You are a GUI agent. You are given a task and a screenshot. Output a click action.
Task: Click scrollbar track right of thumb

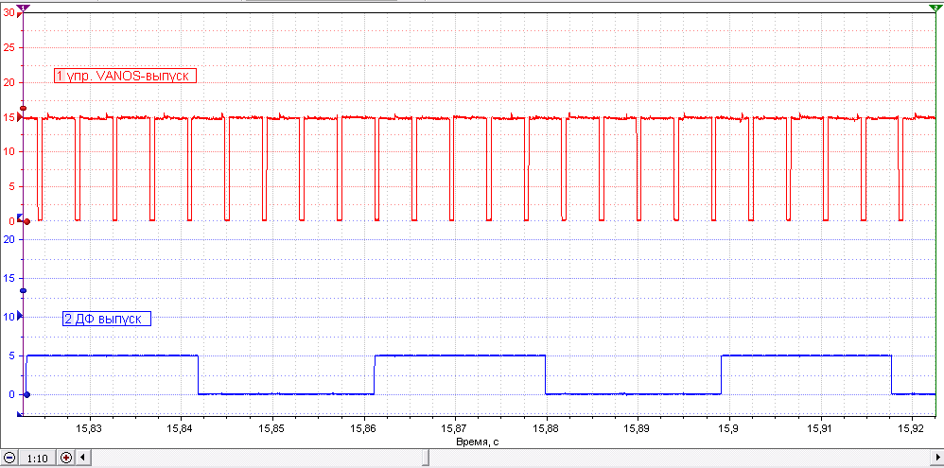pyautogui.click(x=687, y=458)
